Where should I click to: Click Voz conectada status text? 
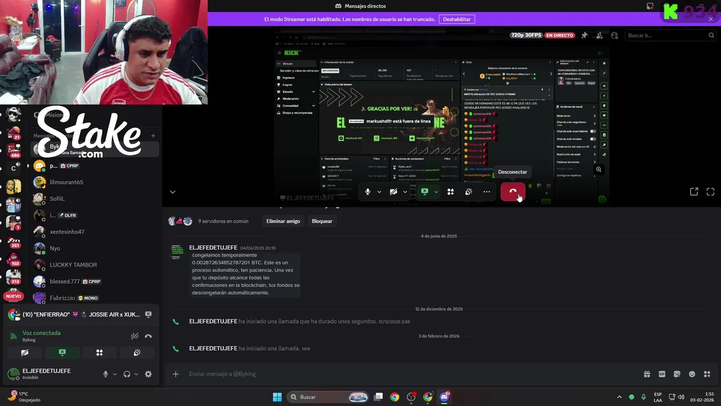pyautogui.click(x=41, y=333)
